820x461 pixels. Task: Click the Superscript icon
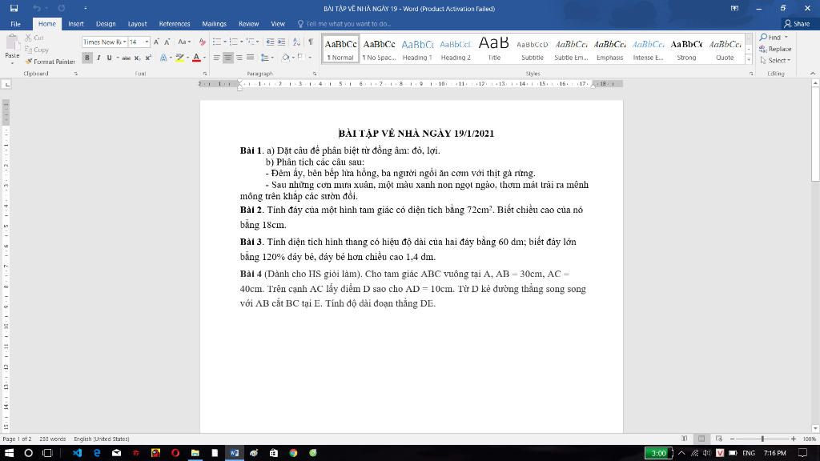tap(148, 58)
